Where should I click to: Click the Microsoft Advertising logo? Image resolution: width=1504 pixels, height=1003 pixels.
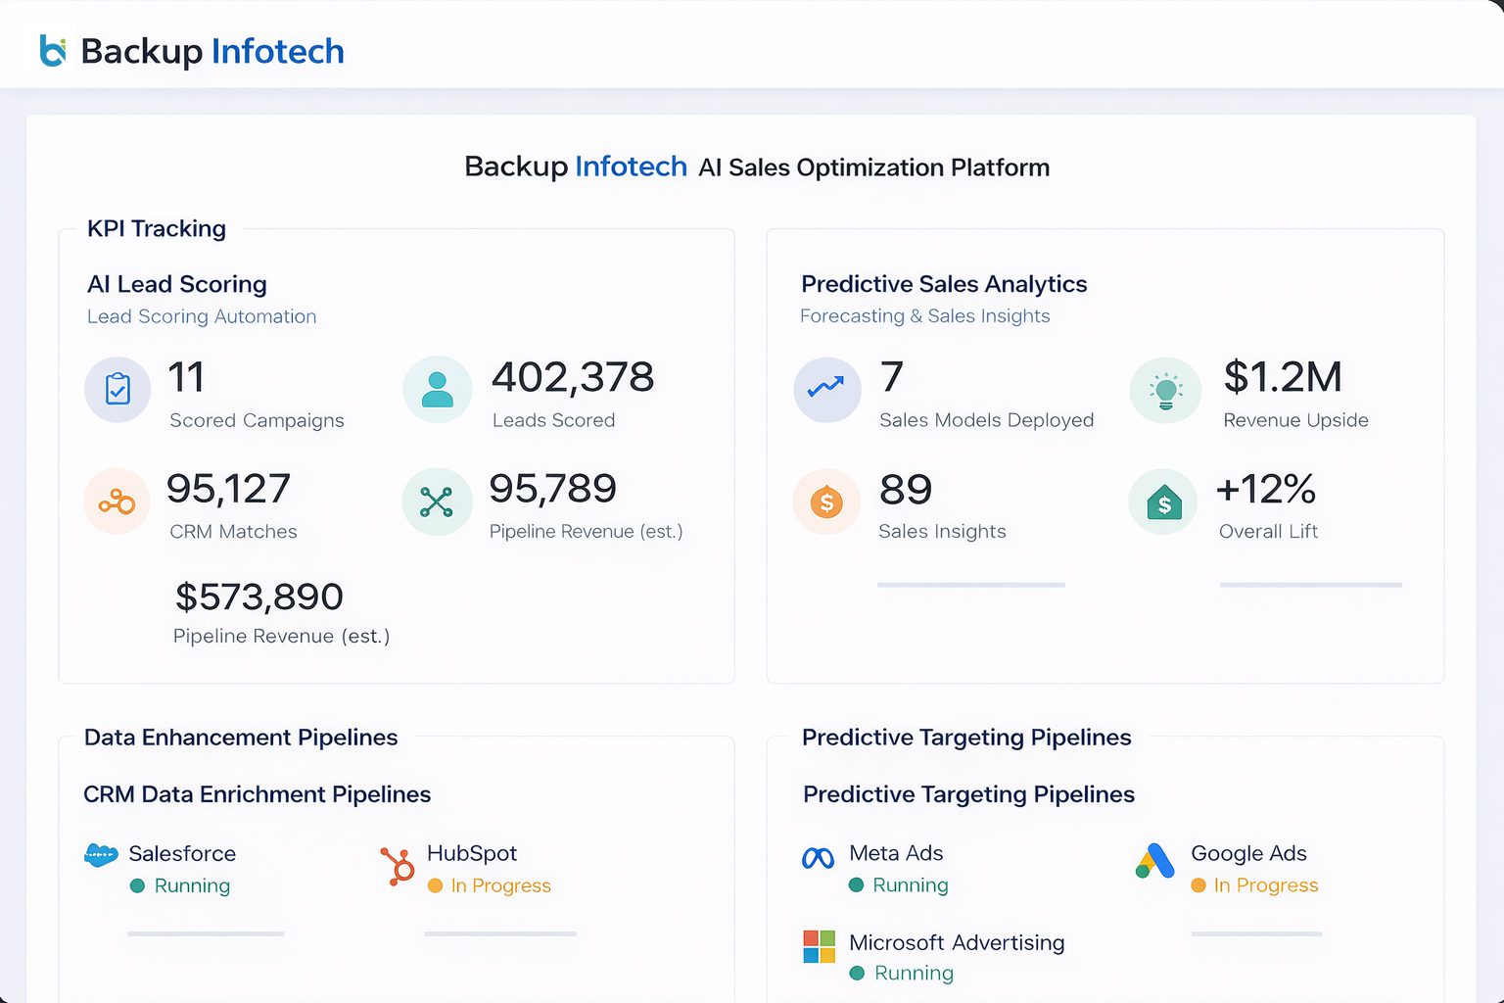pos(819,947)
